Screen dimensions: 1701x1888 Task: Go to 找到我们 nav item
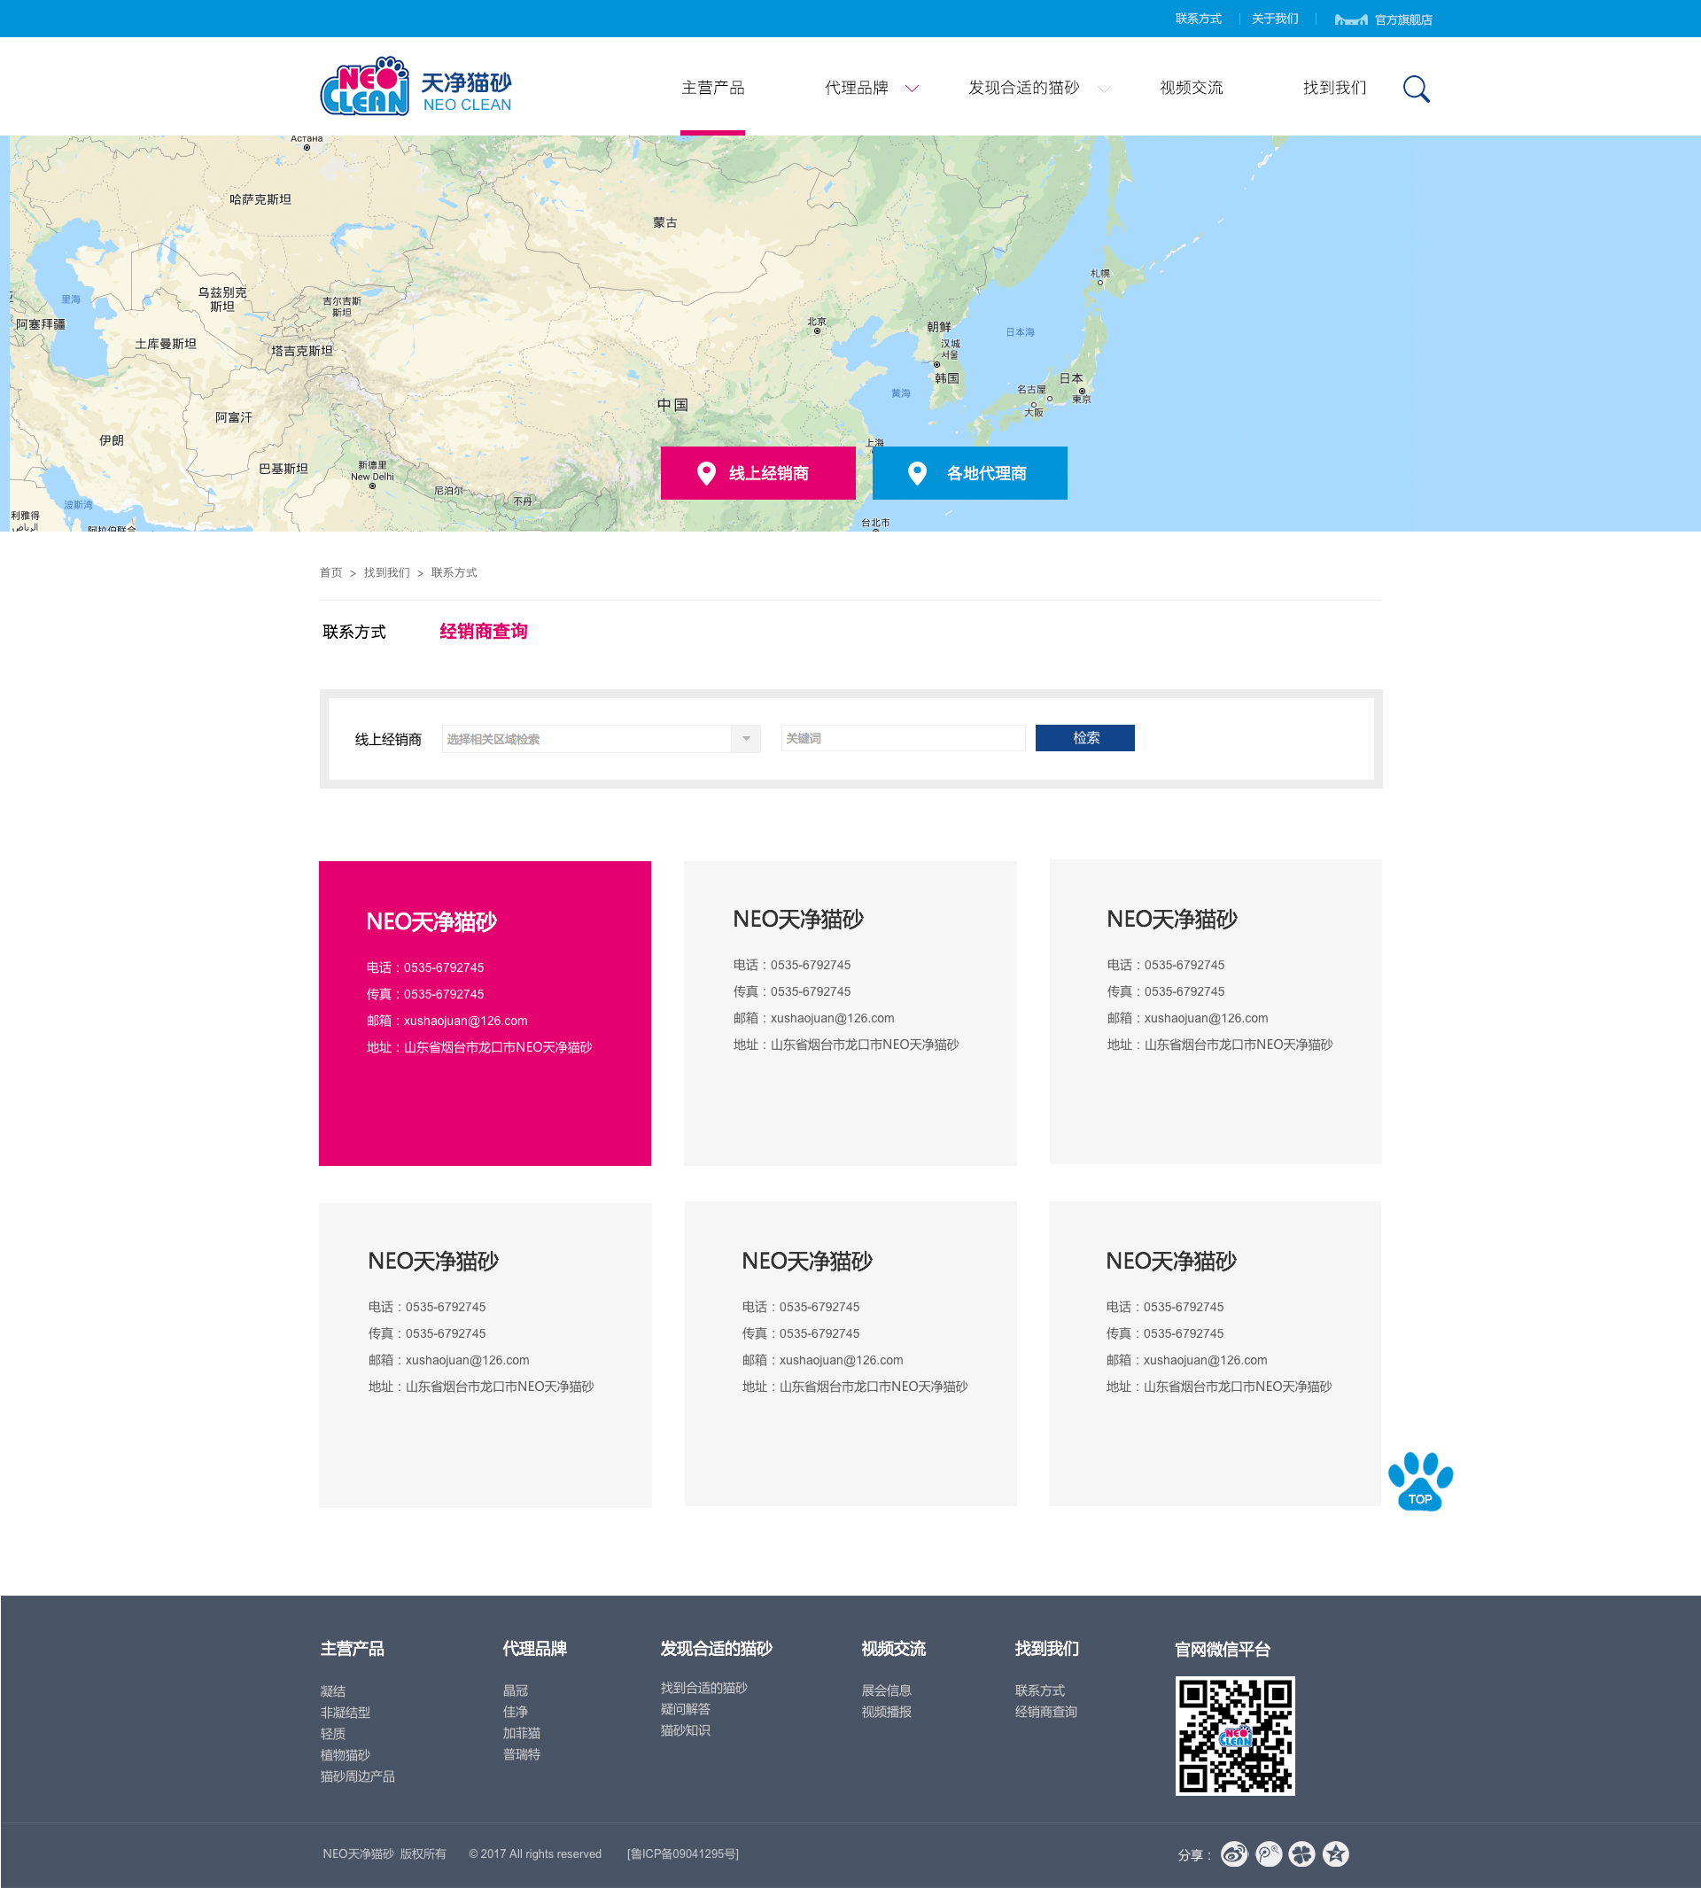tap(1334, 88)
